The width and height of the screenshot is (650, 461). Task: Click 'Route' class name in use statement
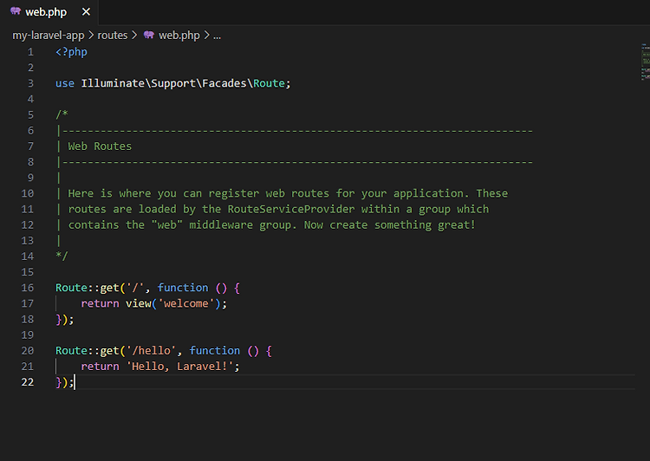click(269, 83)
